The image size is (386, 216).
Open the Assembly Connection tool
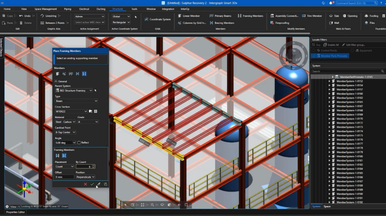tap(284, 16)
